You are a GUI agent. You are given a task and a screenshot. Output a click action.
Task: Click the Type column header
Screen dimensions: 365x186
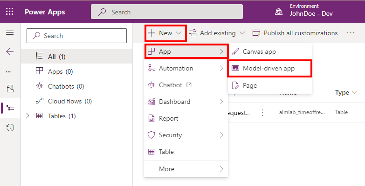[x=342, y=92]
